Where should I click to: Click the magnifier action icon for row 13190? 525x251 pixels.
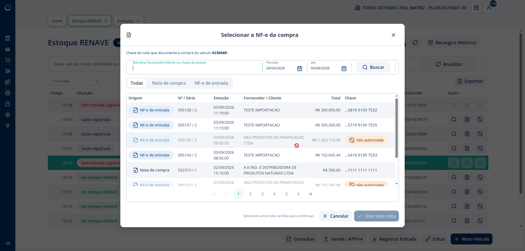pyautogui.click(x=454, y=119)
